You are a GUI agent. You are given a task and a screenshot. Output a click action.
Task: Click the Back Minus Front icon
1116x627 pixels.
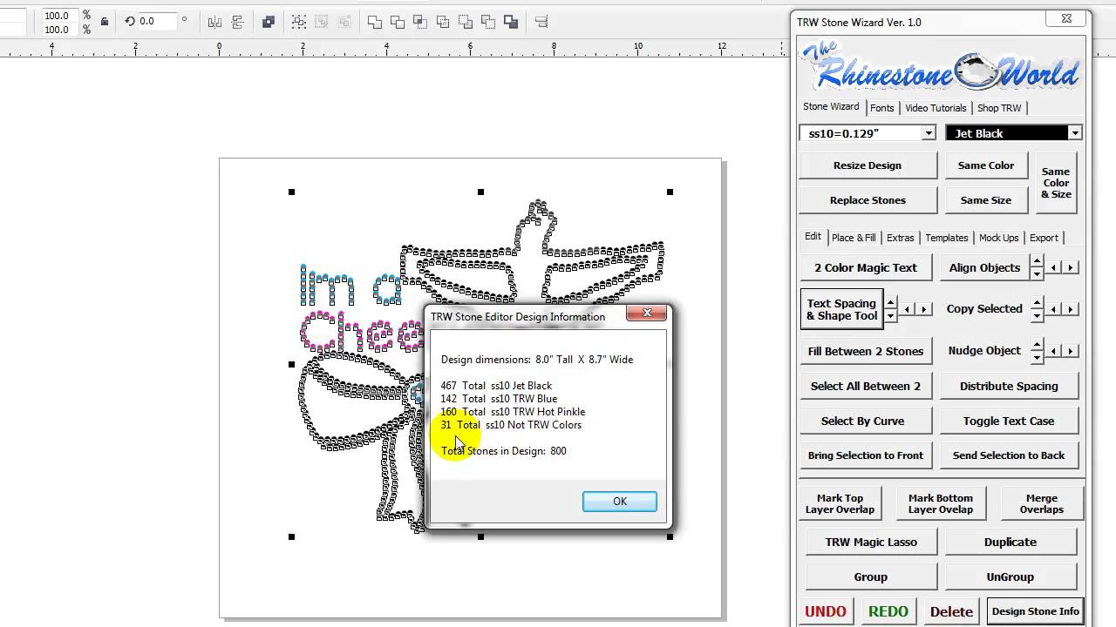(488, 22)
